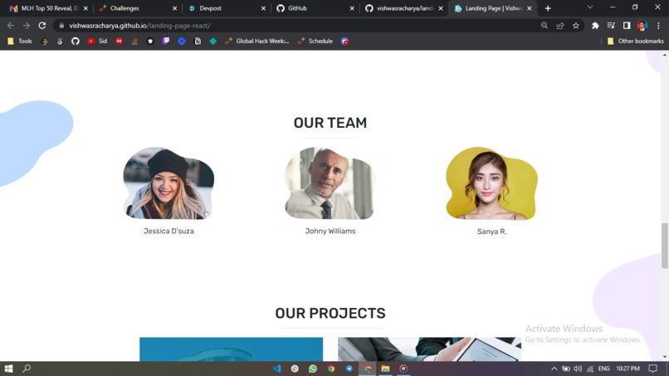The height and width of the screenshot is (376, 669).
Task: Open the Extensions puzzle icon
Action: coord(595,26)
